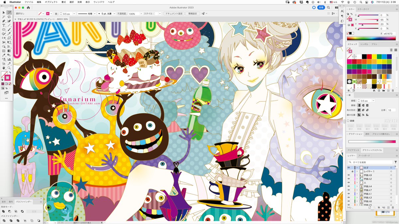The height and width of the screenshot is (224, 399).
Task: Select the Selection (black arrow) tool
Action: 4,12
